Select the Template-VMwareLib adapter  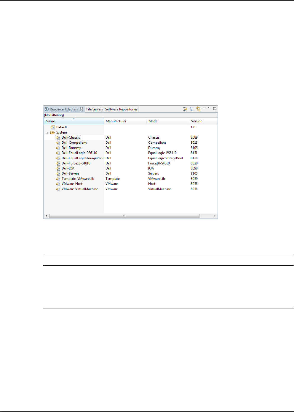(x=78, y=179)
